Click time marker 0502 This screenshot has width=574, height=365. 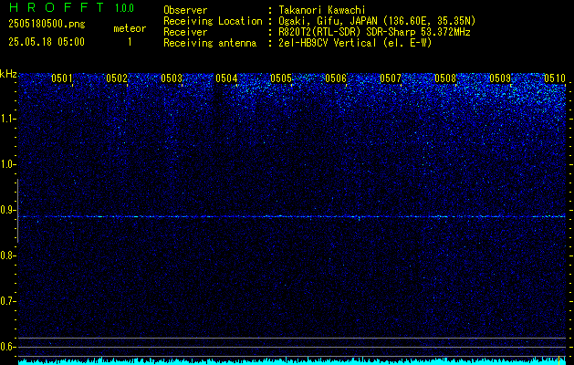click(117, 78)
